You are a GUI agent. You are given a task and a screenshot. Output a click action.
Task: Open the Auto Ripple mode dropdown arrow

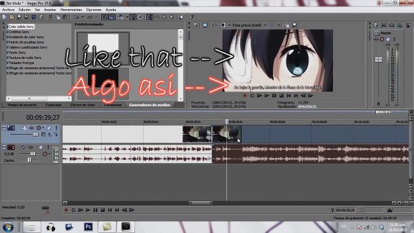[127, 17]
